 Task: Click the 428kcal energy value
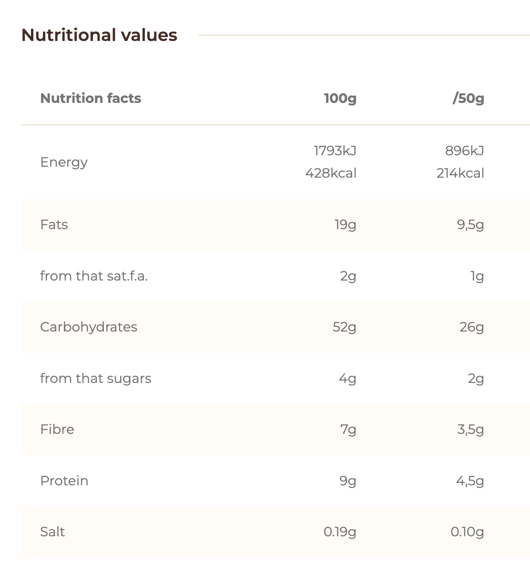coord(331,173)
